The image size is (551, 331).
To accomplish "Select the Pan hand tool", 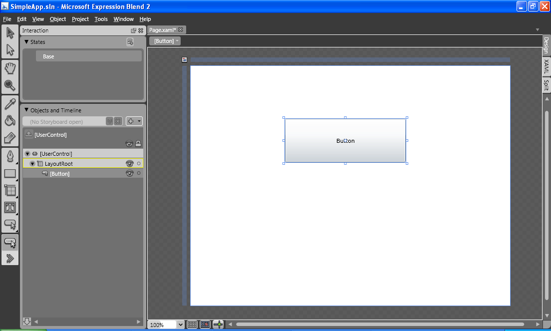I will [10, 68].
